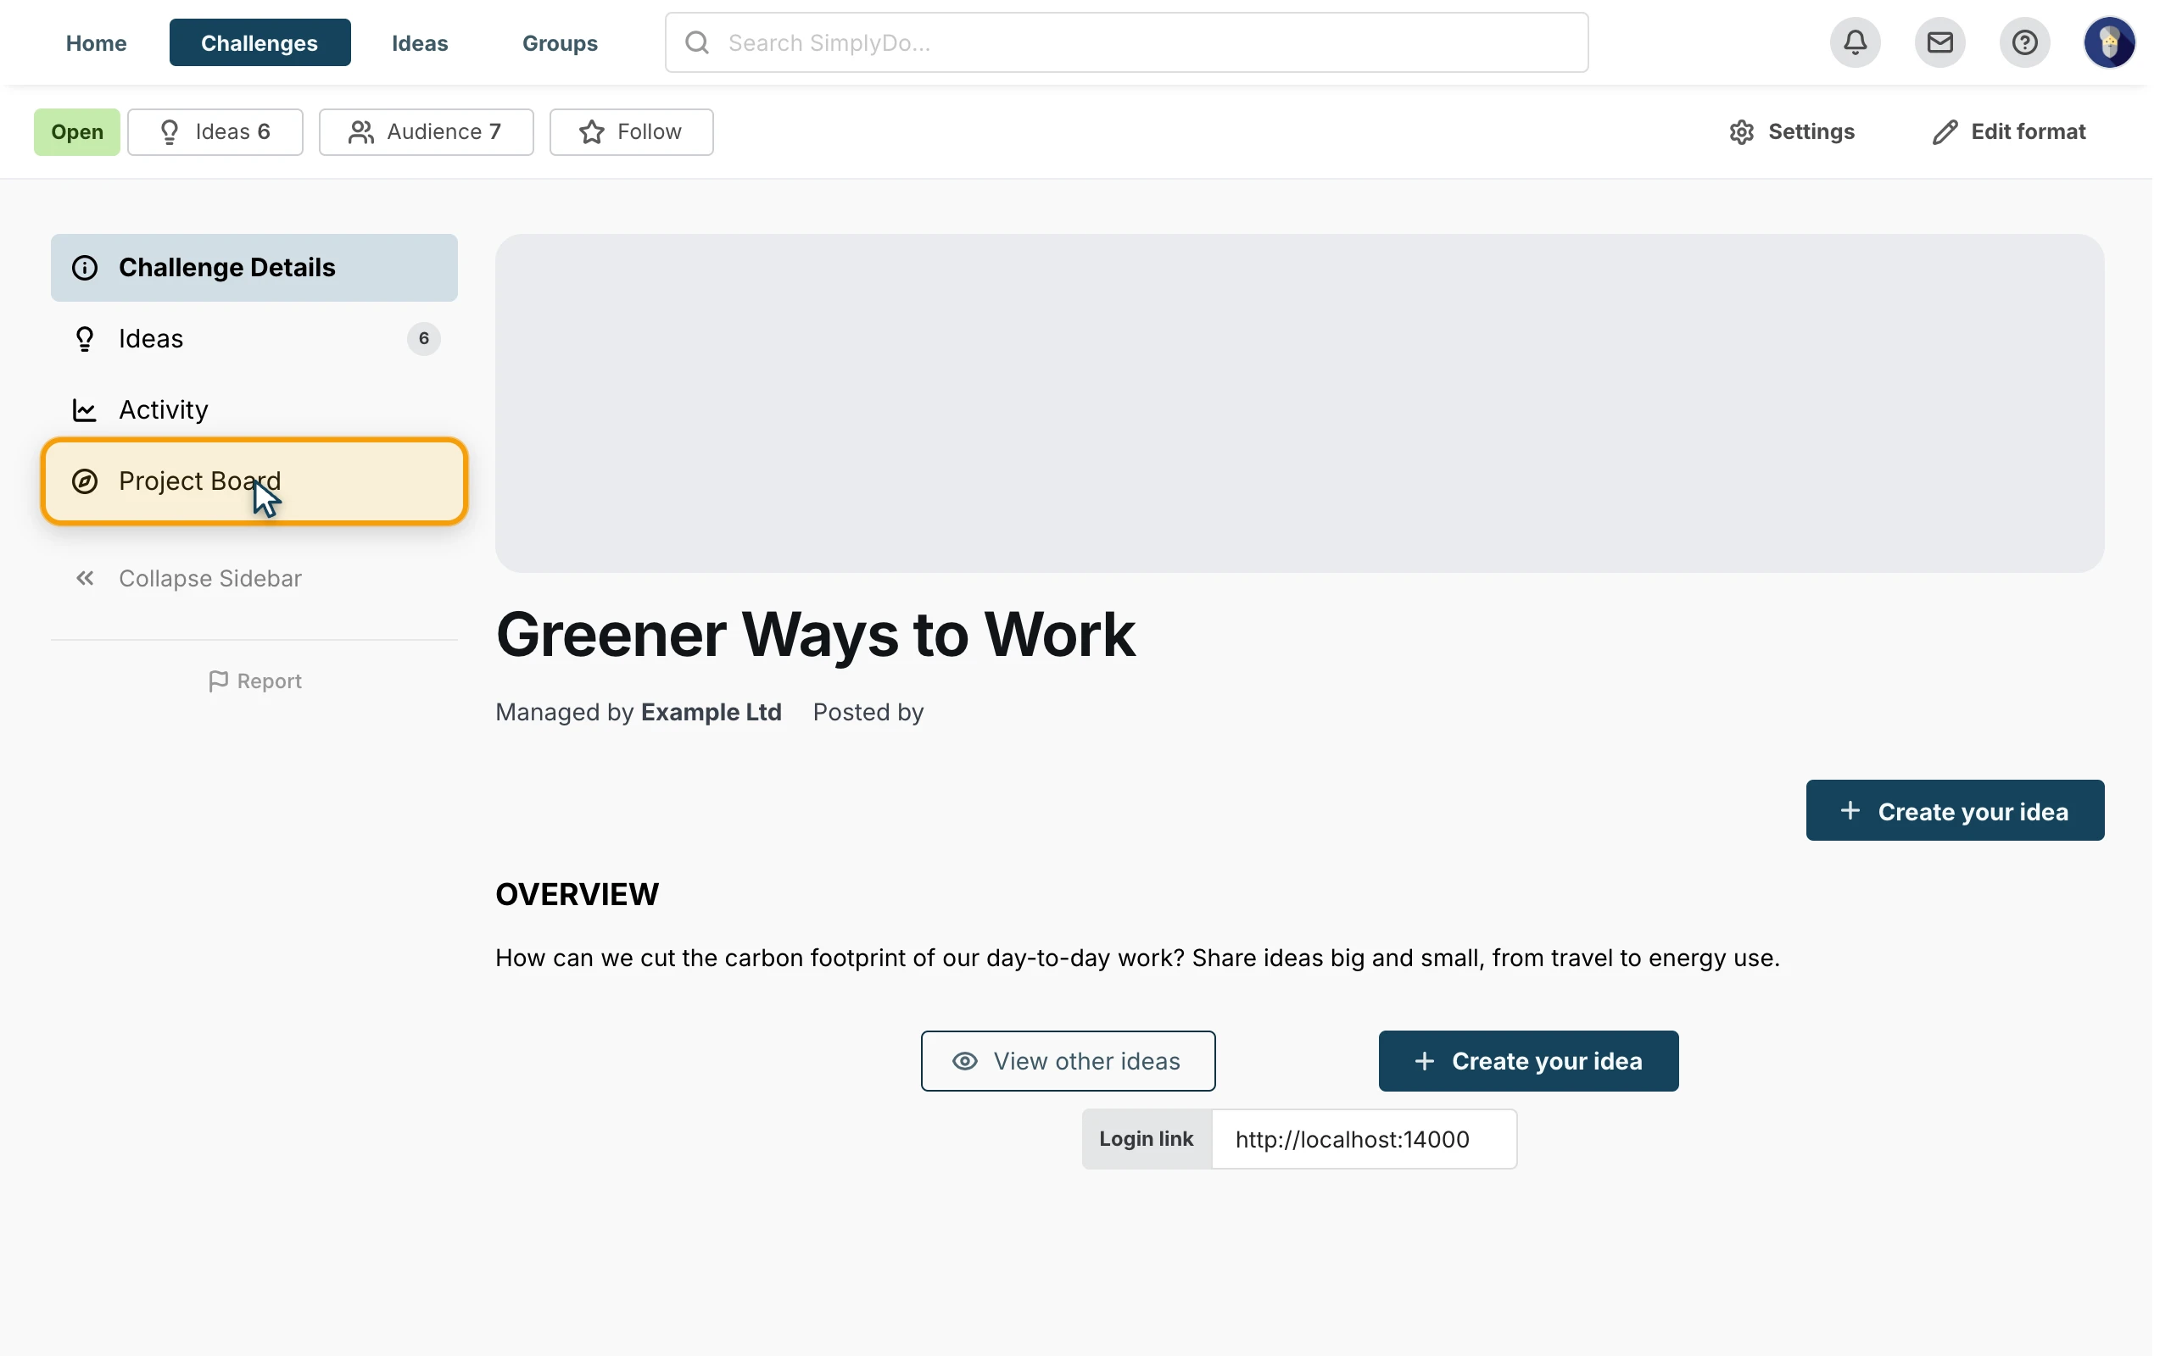The image size is (2171, 1356).
Task: Select Activity in the sidebar
Action: [254, 410]
